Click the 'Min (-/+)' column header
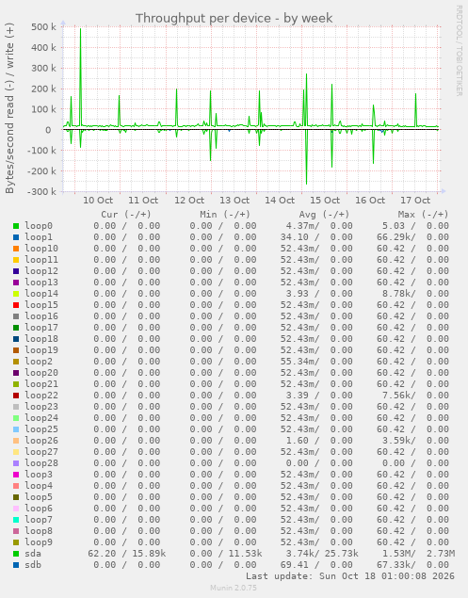 tap(225, 215)
